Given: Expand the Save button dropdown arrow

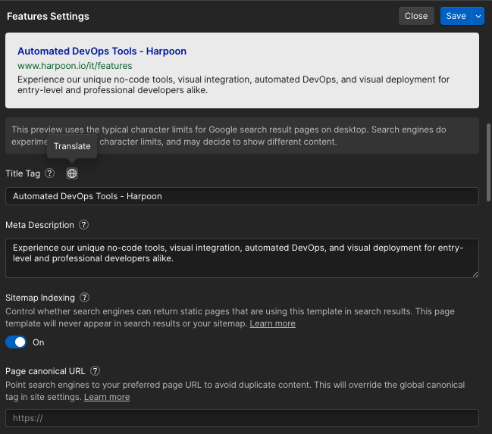Looking at the screenshot, I should (478, 16).
